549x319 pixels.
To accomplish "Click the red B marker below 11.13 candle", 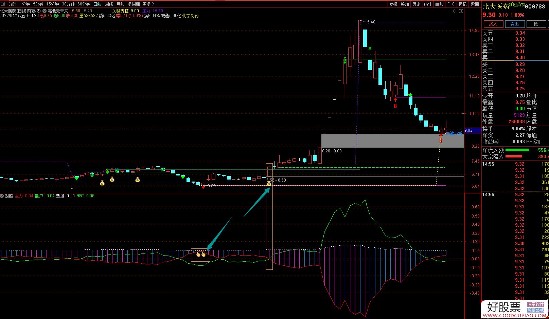I will pos(395,106).
